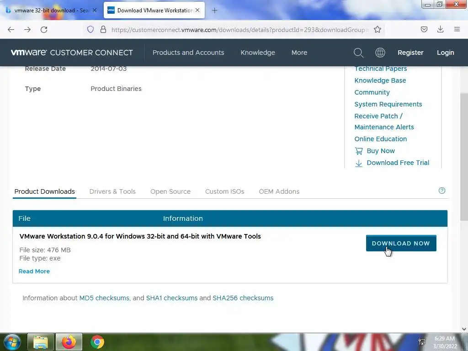Open the MD5 checksums link
The height and width of the screenshot is (351, 468).
click(x=104, y=298)
